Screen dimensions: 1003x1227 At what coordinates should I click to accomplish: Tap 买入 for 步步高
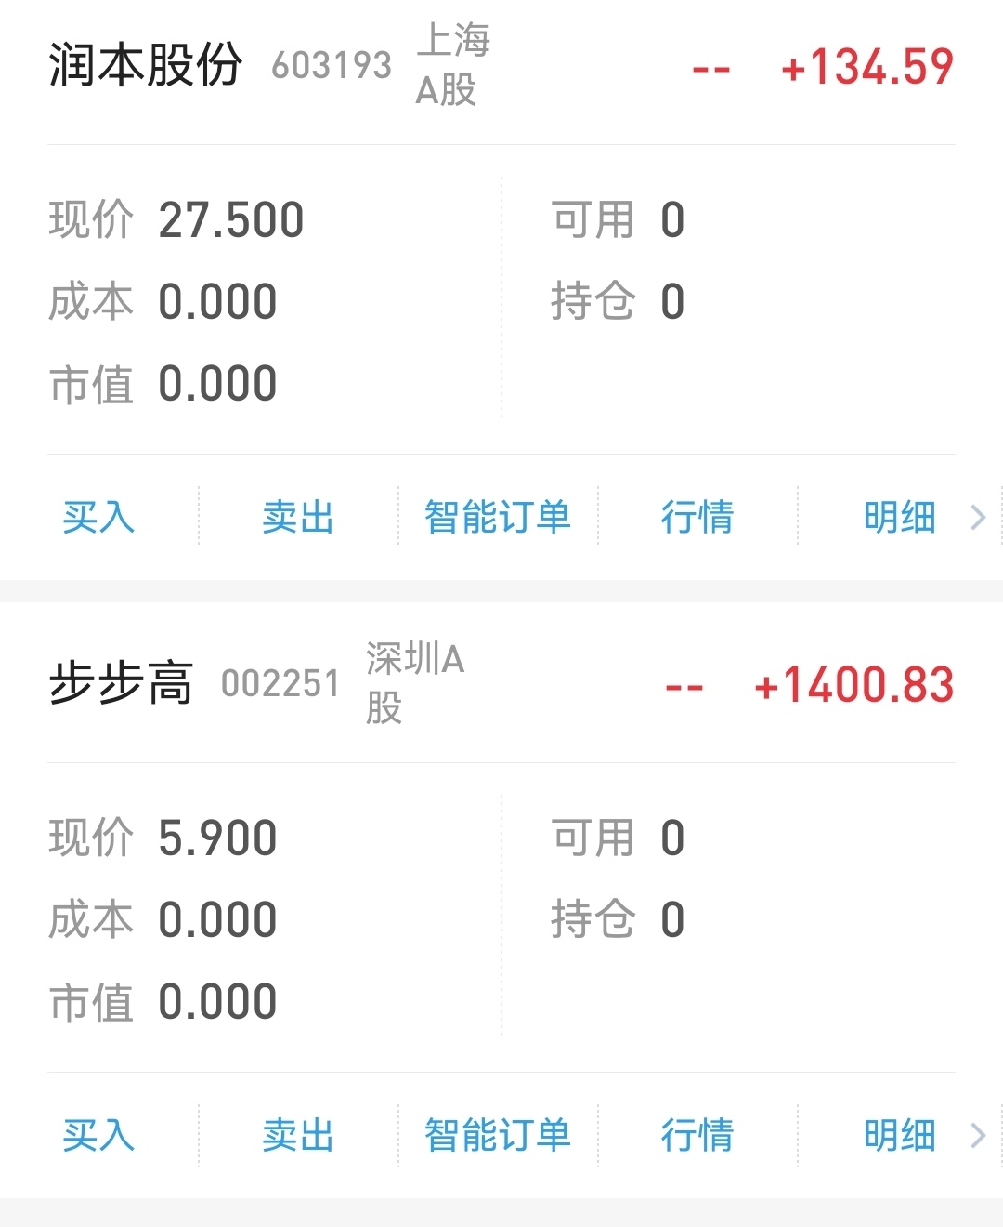pyautogui.click(x=98, y=1135)
